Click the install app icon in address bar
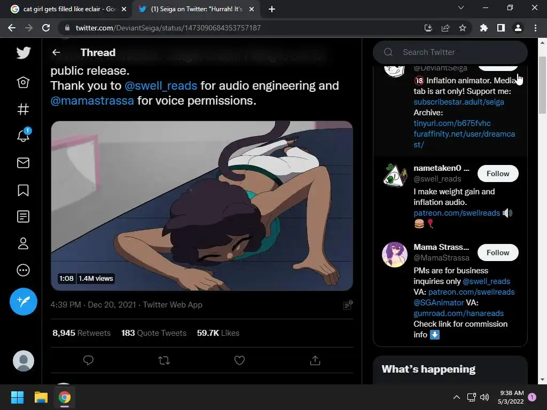The height and width of the screenshot is (410, 547). (x=428, y=28)
